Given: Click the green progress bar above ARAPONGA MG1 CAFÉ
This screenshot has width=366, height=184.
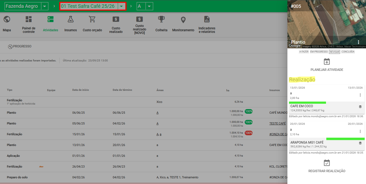Looking at the screenshot, I should 345,139.
